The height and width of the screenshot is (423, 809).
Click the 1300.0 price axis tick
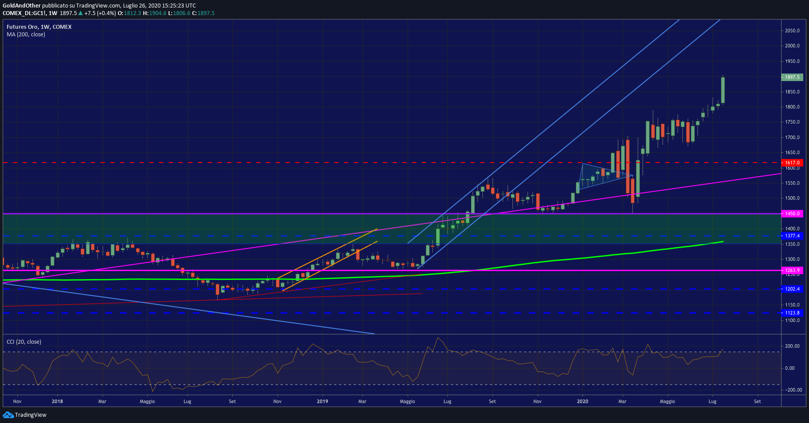(792, 259)
